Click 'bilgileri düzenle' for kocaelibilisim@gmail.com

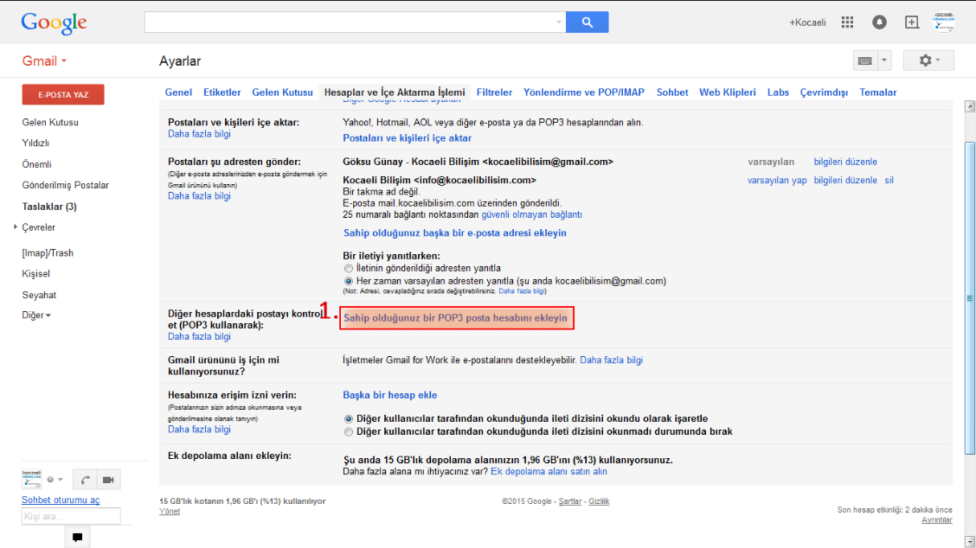(845, 162)
